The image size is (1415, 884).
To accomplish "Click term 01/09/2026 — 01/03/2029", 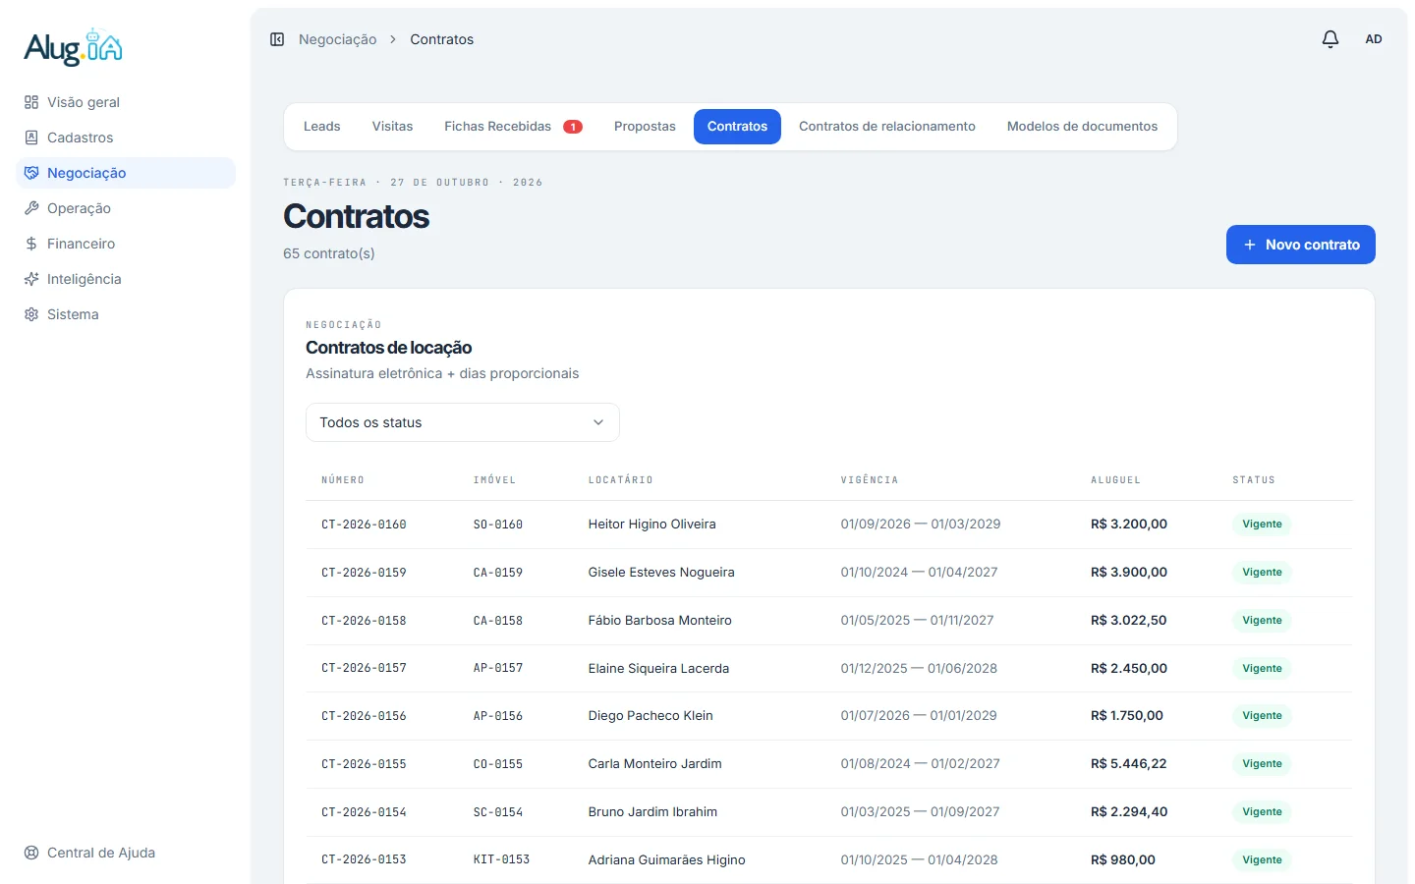I will [x=921, y=525].
